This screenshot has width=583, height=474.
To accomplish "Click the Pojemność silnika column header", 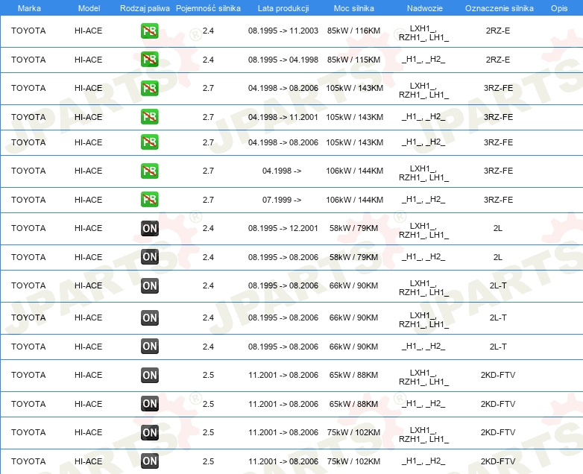I will (x=208, y=8).
